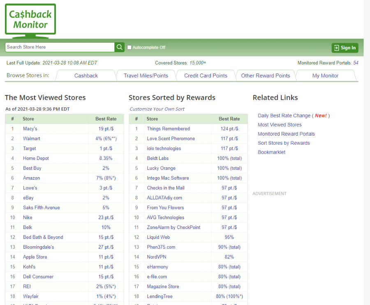Click the magnifier search button

tap(119, 47)
